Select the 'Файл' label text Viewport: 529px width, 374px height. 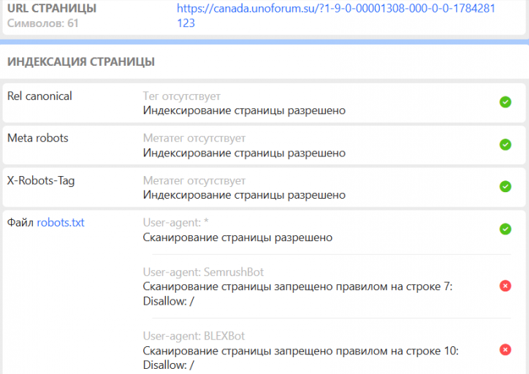point(20,223)
